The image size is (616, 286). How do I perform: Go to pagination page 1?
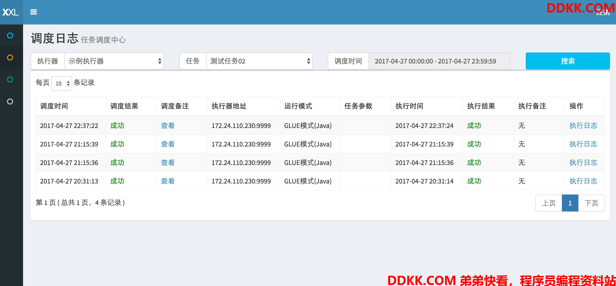570,203
